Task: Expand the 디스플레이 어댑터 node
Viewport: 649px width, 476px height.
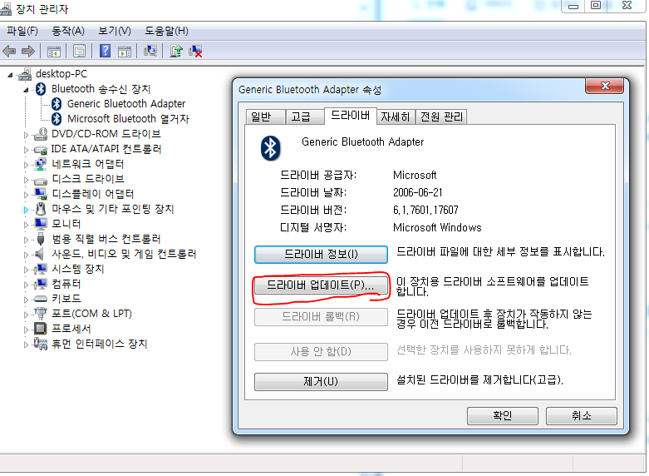Action: pos(26,195)
